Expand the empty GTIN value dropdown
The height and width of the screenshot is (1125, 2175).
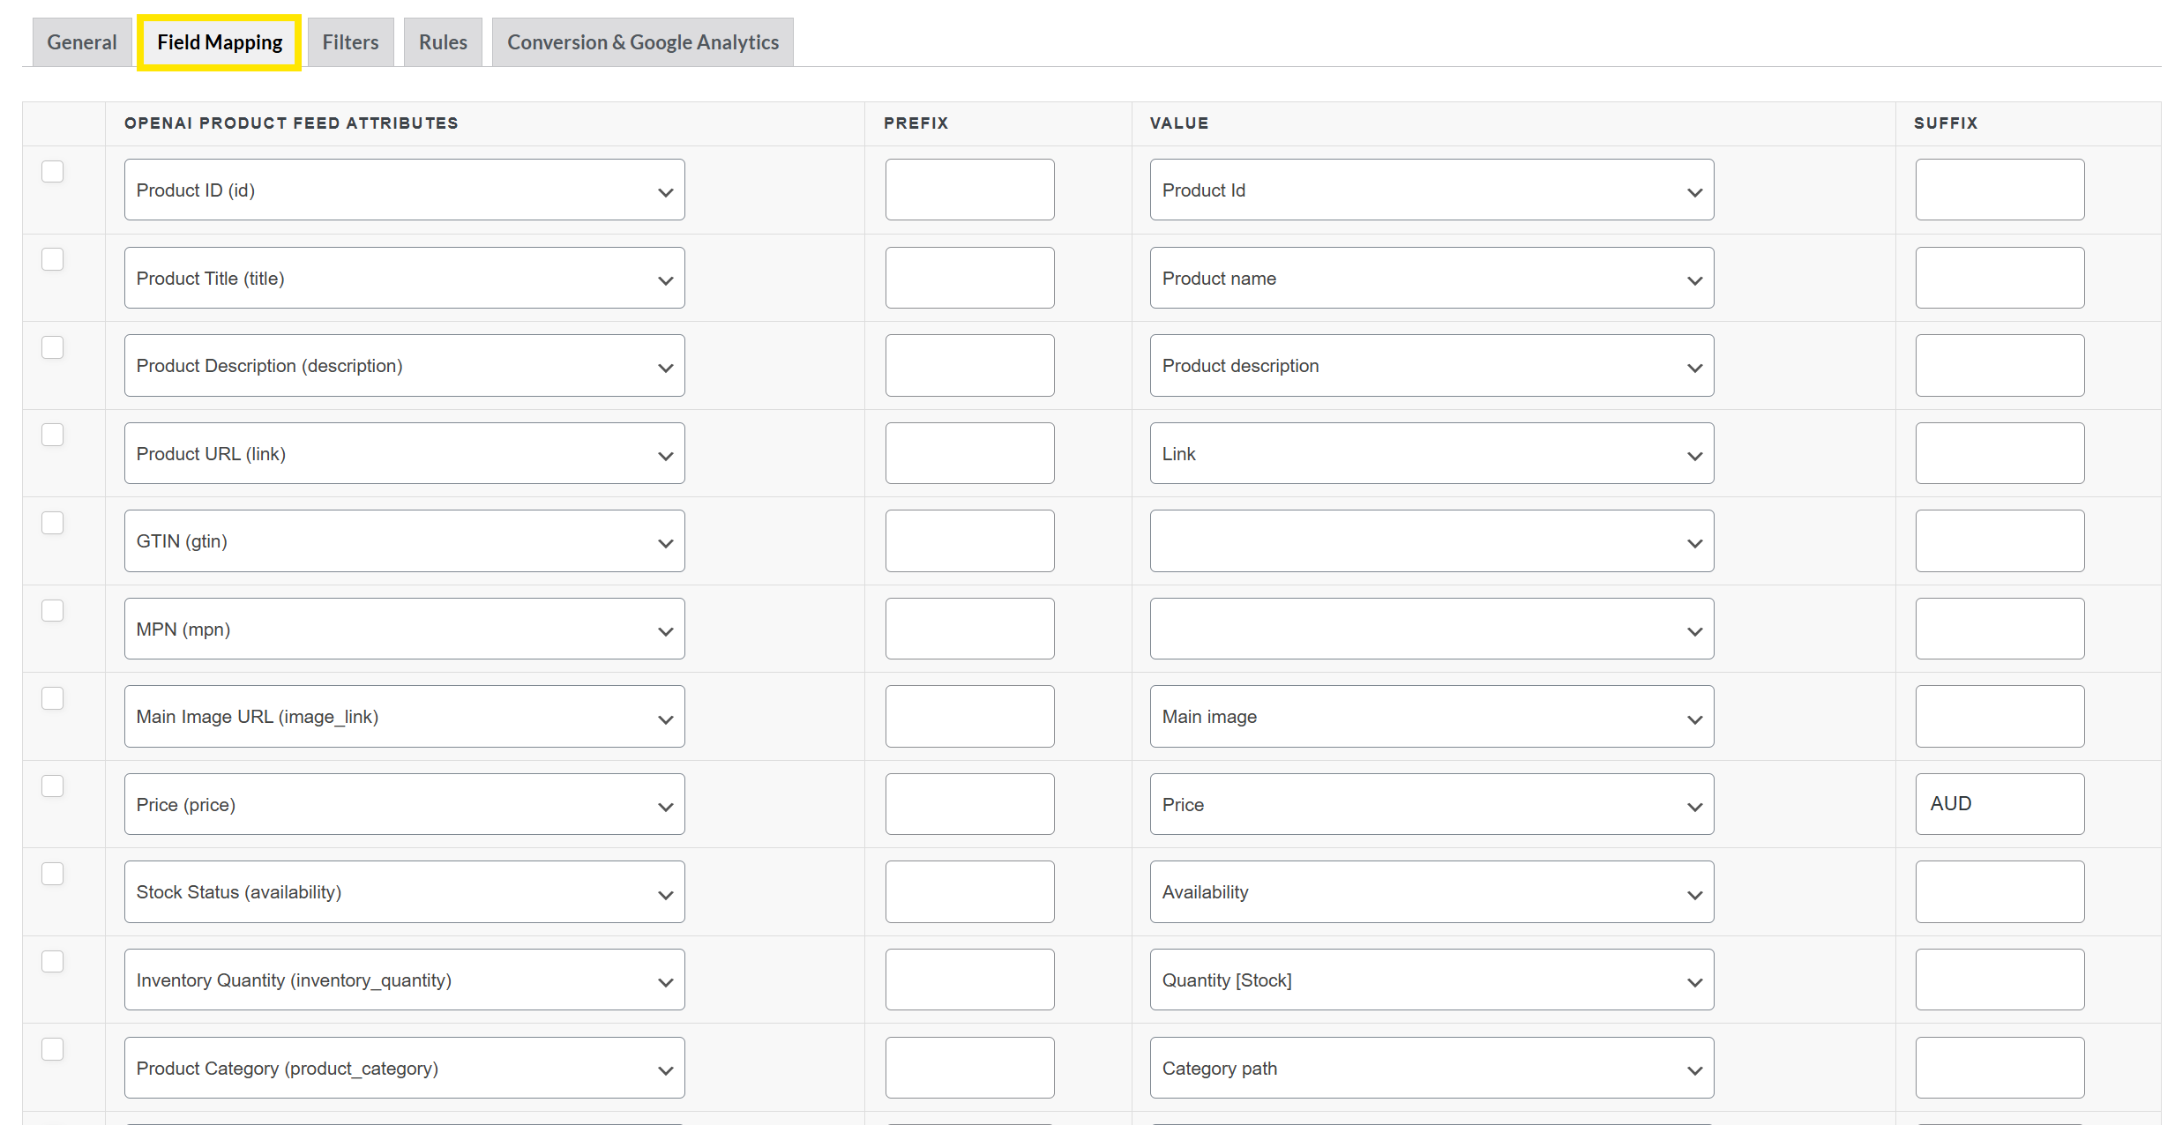point(1431,541)
